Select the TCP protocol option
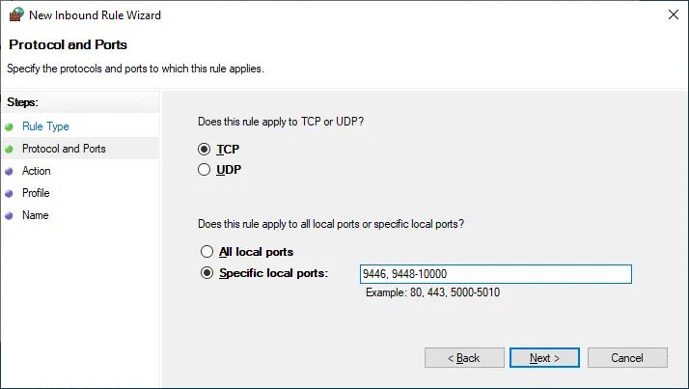This screenshot has width=689, height=389. tap(204, 150)
